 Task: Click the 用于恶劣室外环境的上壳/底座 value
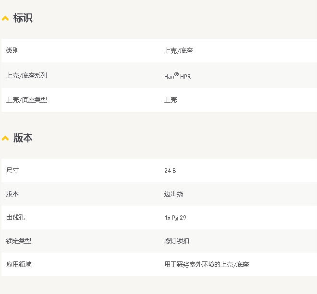tap(207, 264)
